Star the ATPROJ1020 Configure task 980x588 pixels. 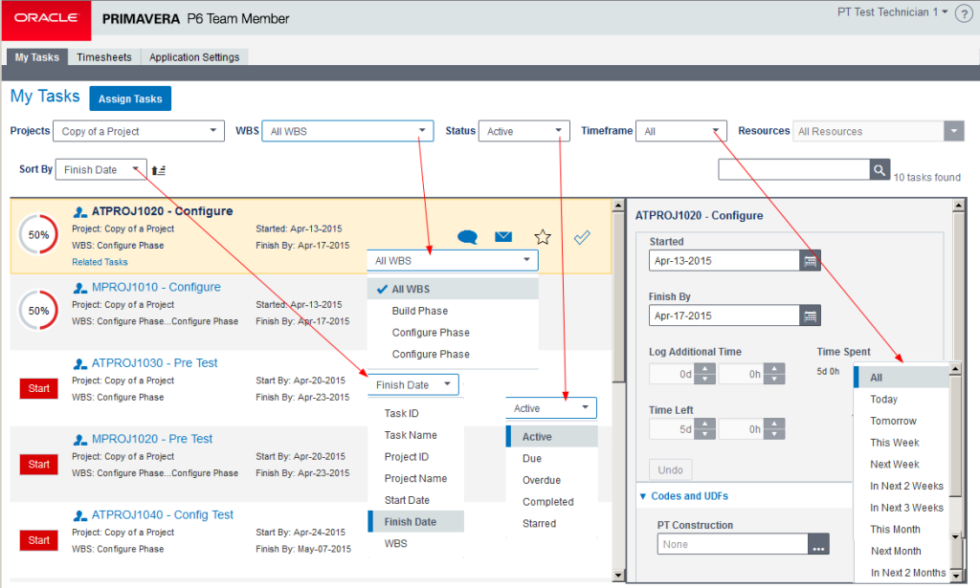point(543,237)
